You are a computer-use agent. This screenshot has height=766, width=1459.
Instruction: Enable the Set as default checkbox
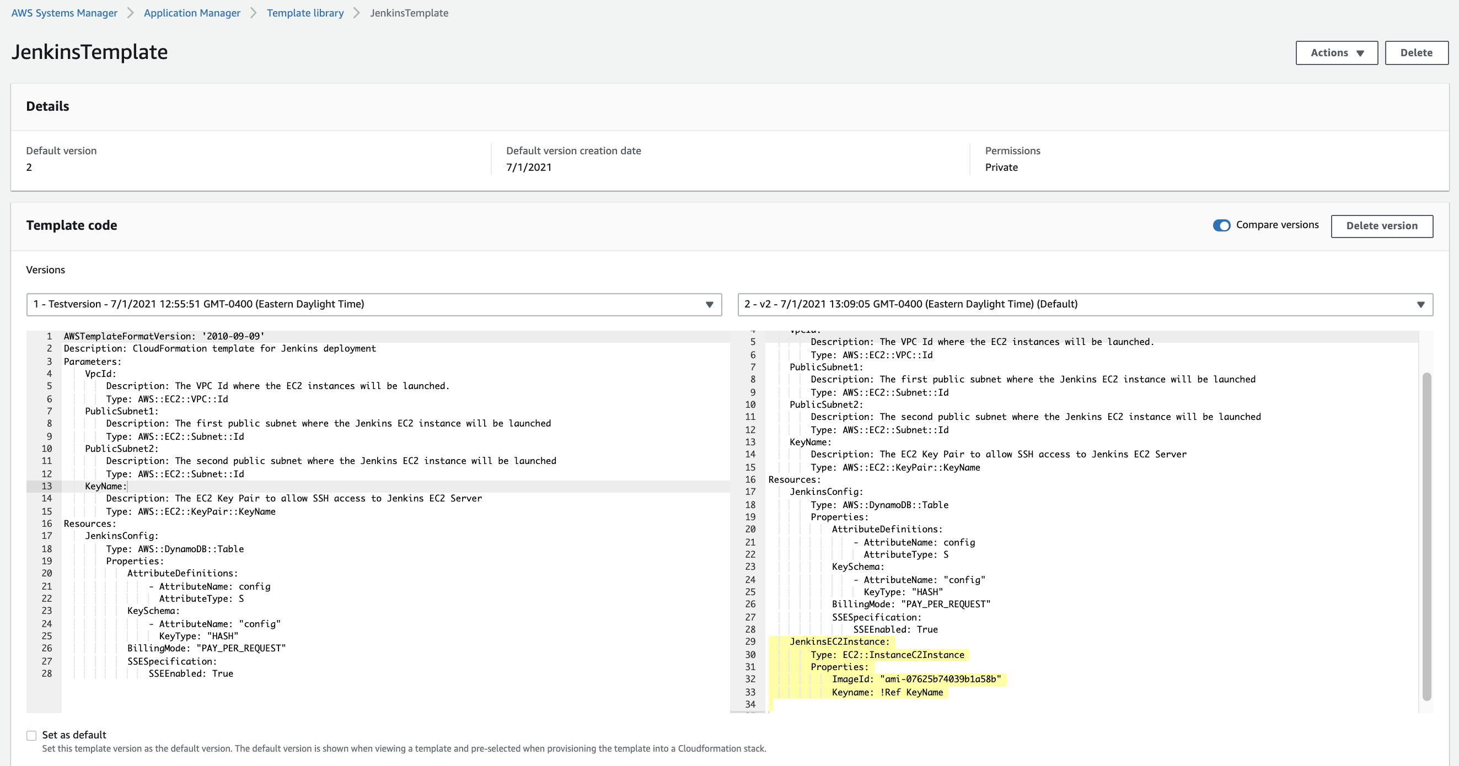point(32,734)
